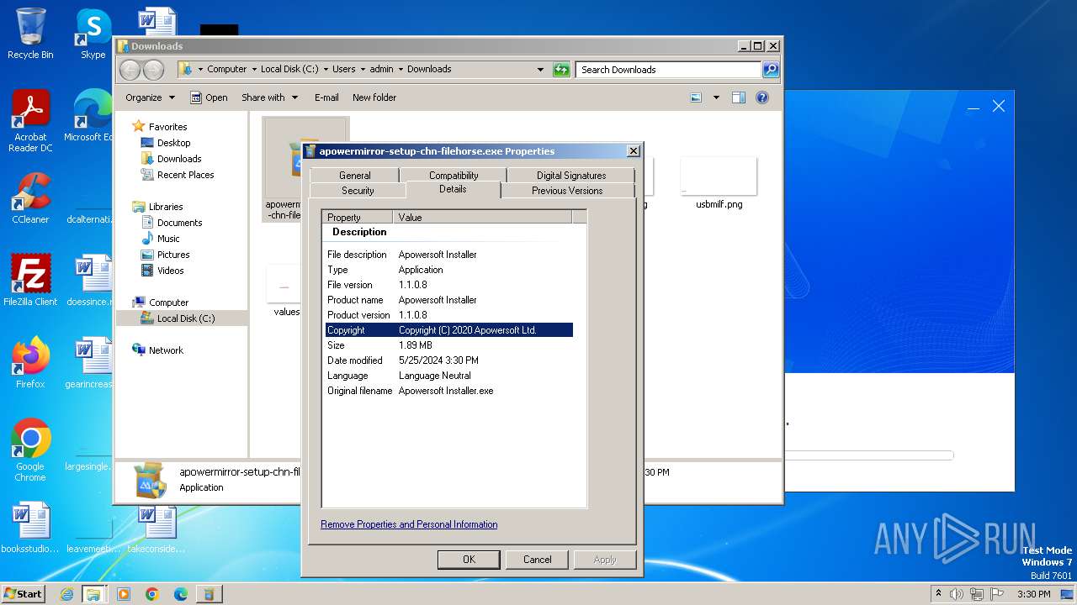
Task: Click E-mail in Explorer toolbar
Action: pos(326,97)
